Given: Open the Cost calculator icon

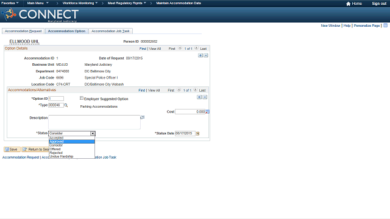Looking at the screenshot, I should pos(207,112).
